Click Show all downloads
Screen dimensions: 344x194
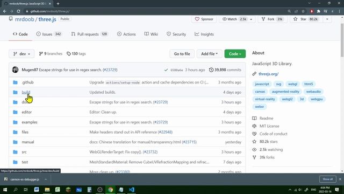point(327,179)
